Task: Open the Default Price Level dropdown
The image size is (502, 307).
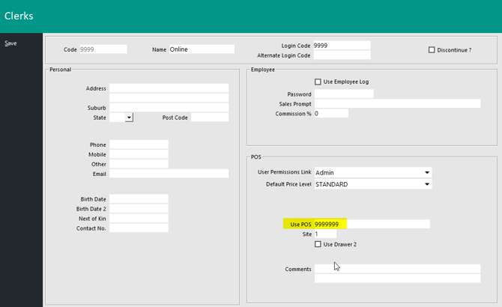Action: point(427,184)
